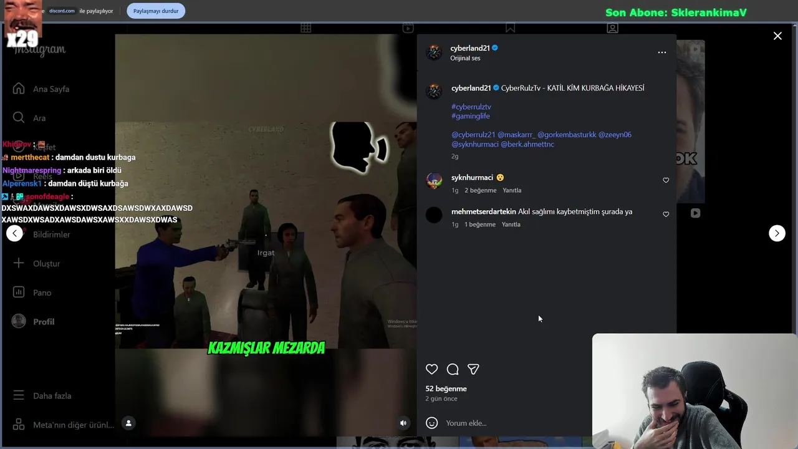Open the saved bookmark tab icon
This screenshot has width=798, height=449.
510,28
